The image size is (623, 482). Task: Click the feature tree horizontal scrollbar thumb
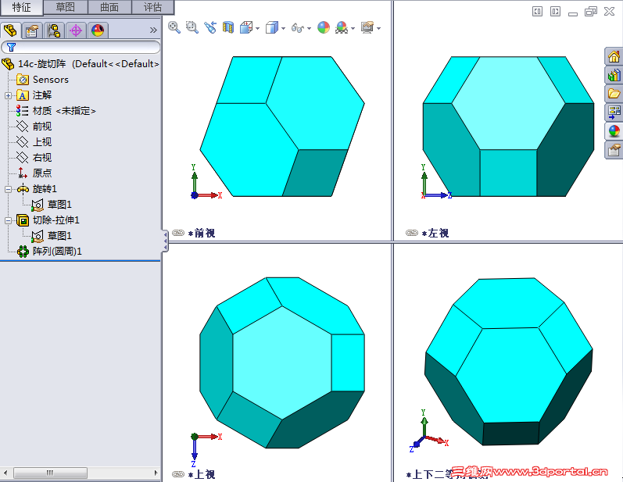[x=51, y=473]
